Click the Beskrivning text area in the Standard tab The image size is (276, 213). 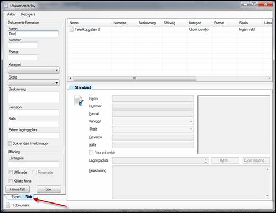tap(191, 182)
